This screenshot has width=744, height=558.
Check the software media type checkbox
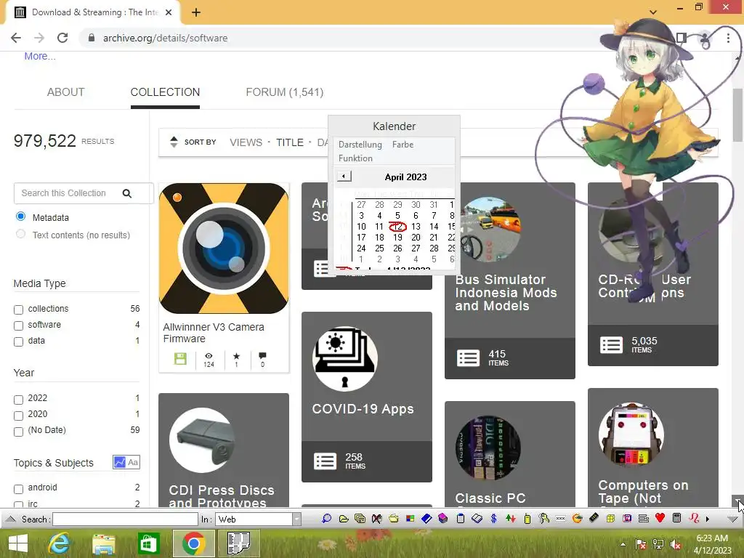(18, 325)
